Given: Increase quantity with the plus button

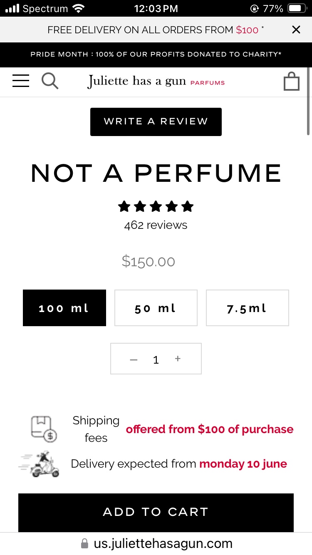Looking at the screenshot, I should pyautogui.click(x=178, y=359).
